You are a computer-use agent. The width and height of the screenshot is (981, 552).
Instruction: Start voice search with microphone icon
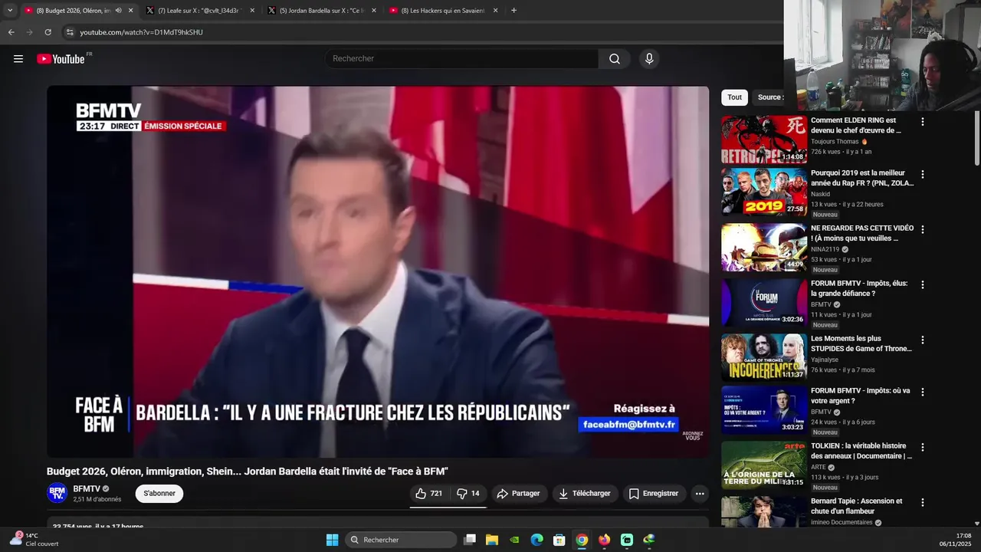click(649, 59)
